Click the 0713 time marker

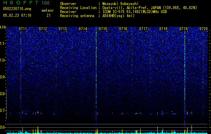[63, 29]
